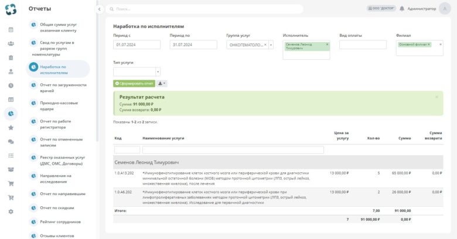Click the 26 000,00 ₽ sum cell
The height and width of the screenshot is (239, 457).
coord(401,192)
